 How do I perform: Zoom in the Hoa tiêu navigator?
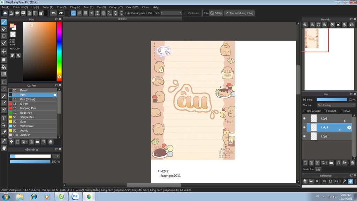click(x=312, y=25)
